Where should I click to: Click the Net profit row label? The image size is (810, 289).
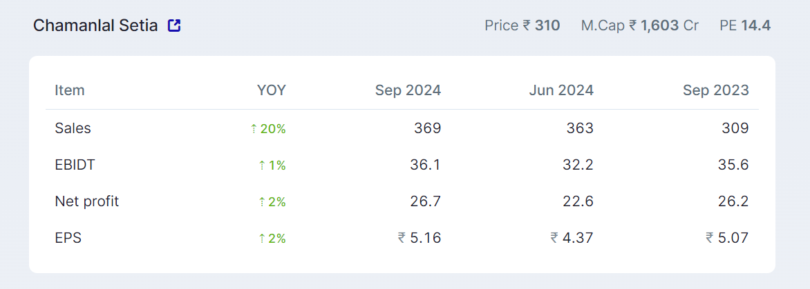87,201
